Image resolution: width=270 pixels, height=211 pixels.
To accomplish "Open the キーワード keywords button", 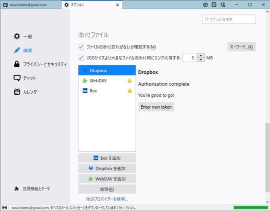I will 241,47.
